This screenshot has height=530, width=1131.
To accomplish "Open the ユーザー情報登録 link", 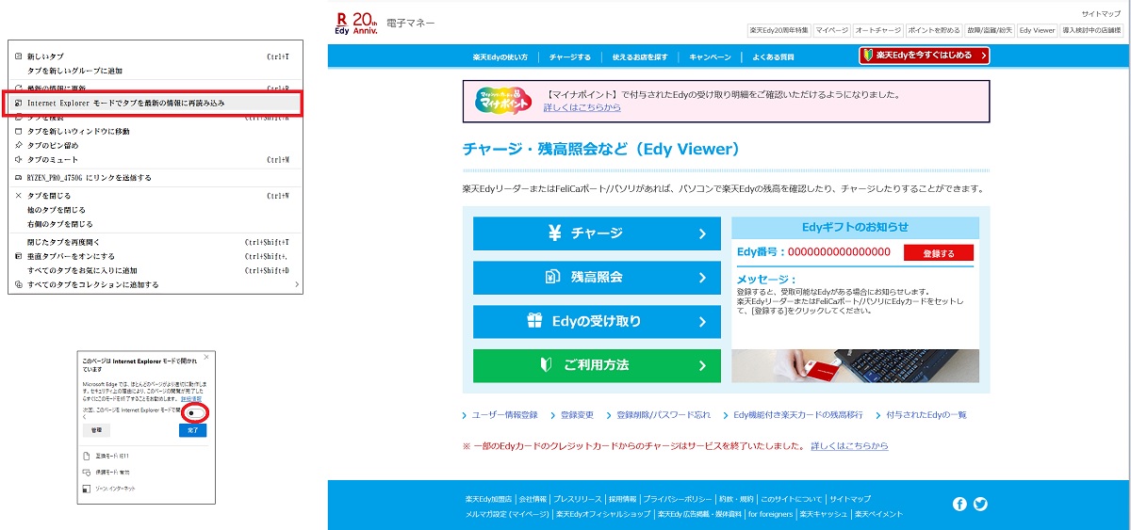I will [x=504, y=415].
